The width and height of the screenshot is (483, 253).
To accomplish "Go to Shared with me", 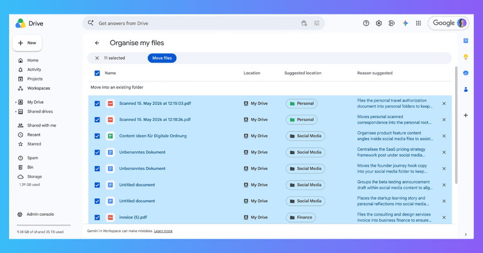I will [x=42, y=125].
